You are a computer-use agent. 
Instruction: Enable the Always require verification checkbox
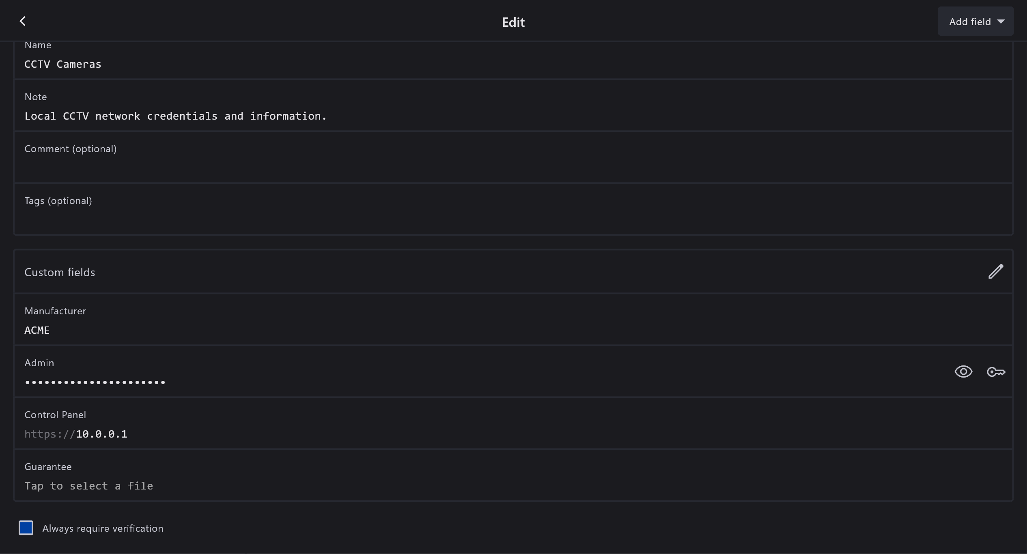(x=26, y=528)
